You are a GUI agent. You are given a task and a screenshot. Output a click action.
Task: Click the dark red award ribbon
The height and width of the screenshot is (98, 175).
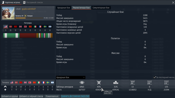click(28, 35)
